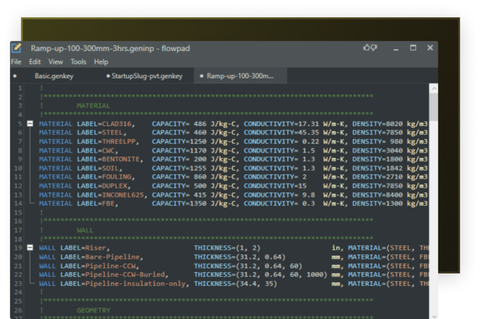
Task: Open the Edit menu
Action: tap(35, 62)
